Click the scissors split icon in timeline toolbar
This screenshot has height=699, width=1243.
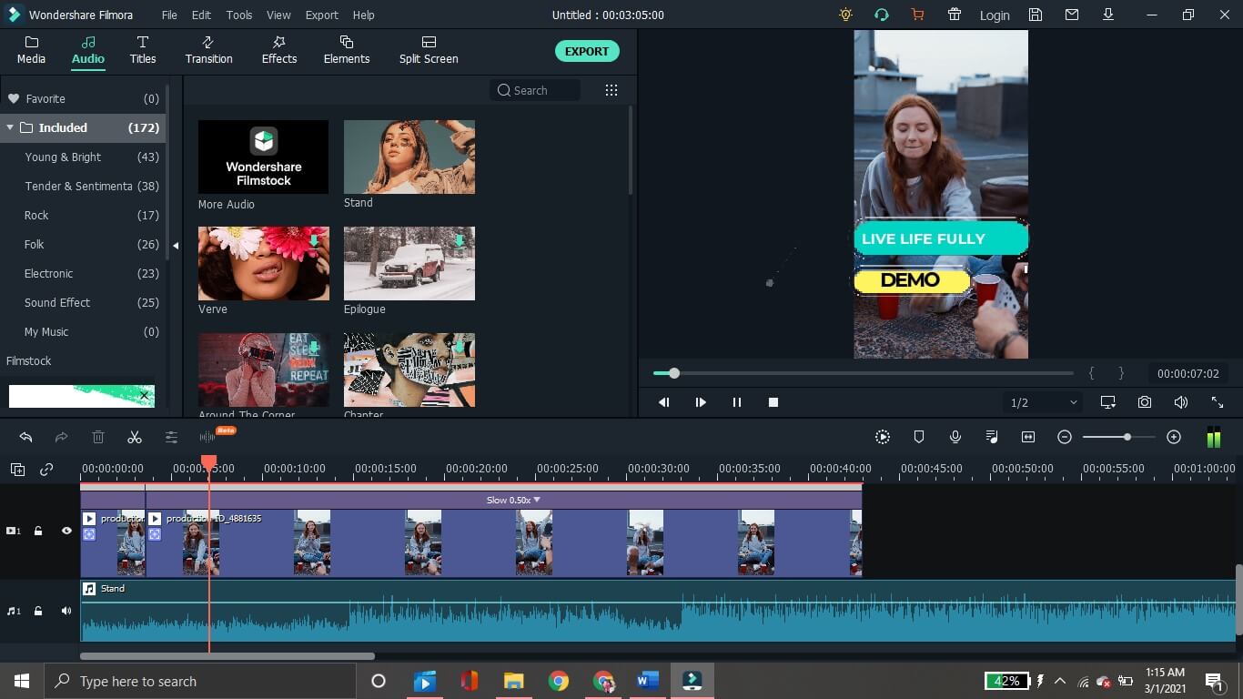coord(135,438)
